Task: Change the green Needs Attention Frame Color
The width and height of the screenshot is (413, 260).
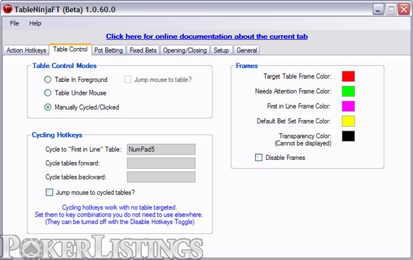Action: tap(348, 91)
